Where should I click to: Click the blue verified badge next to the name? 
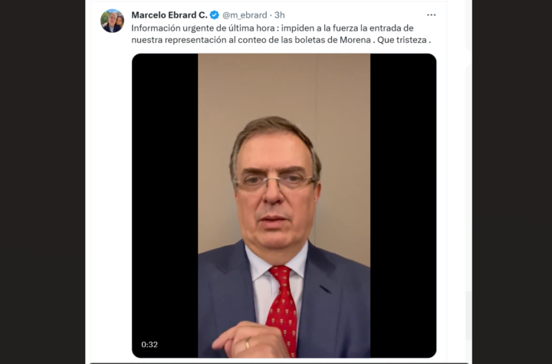215,15
